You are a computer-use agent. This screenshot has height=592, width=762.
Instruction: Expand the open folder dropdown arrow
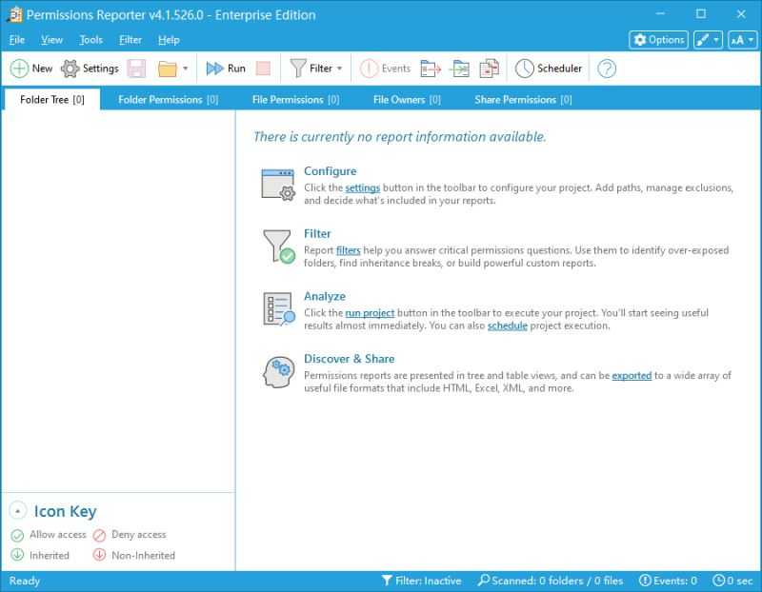pos(185,69)
